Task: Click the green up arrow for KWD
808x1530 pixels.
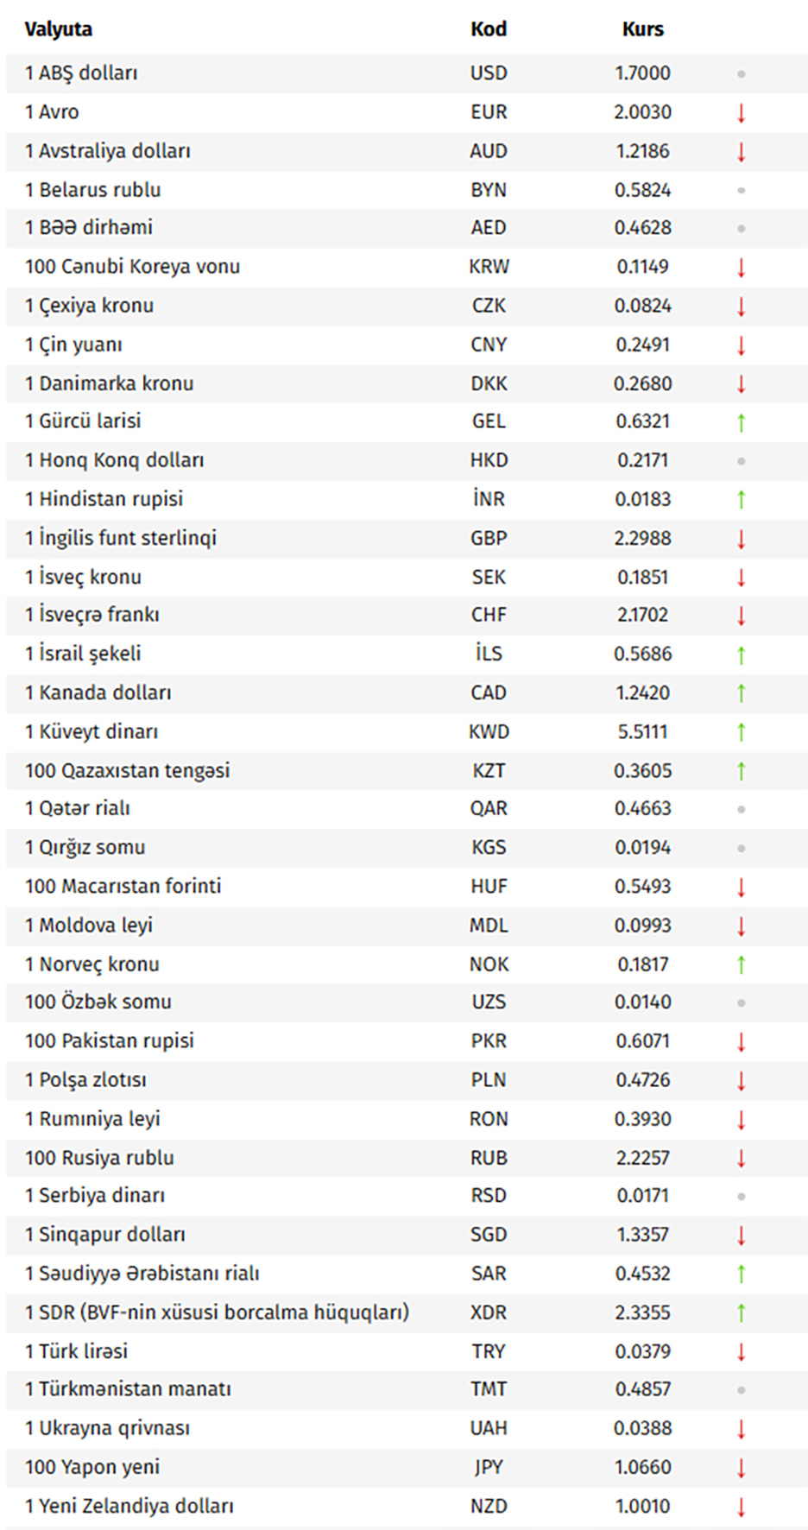Action: [x=741, y=732]
